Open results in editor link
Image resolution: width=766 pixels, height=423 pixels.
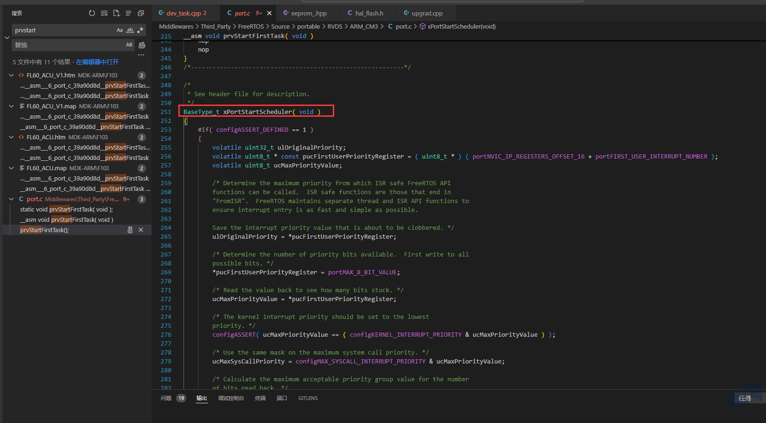click(97, 62)
